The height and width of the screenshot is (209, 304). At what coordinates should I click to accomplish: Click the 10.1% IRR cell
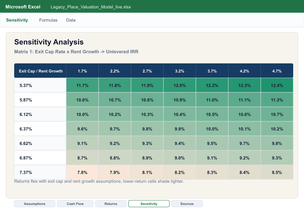click(245, 129)
